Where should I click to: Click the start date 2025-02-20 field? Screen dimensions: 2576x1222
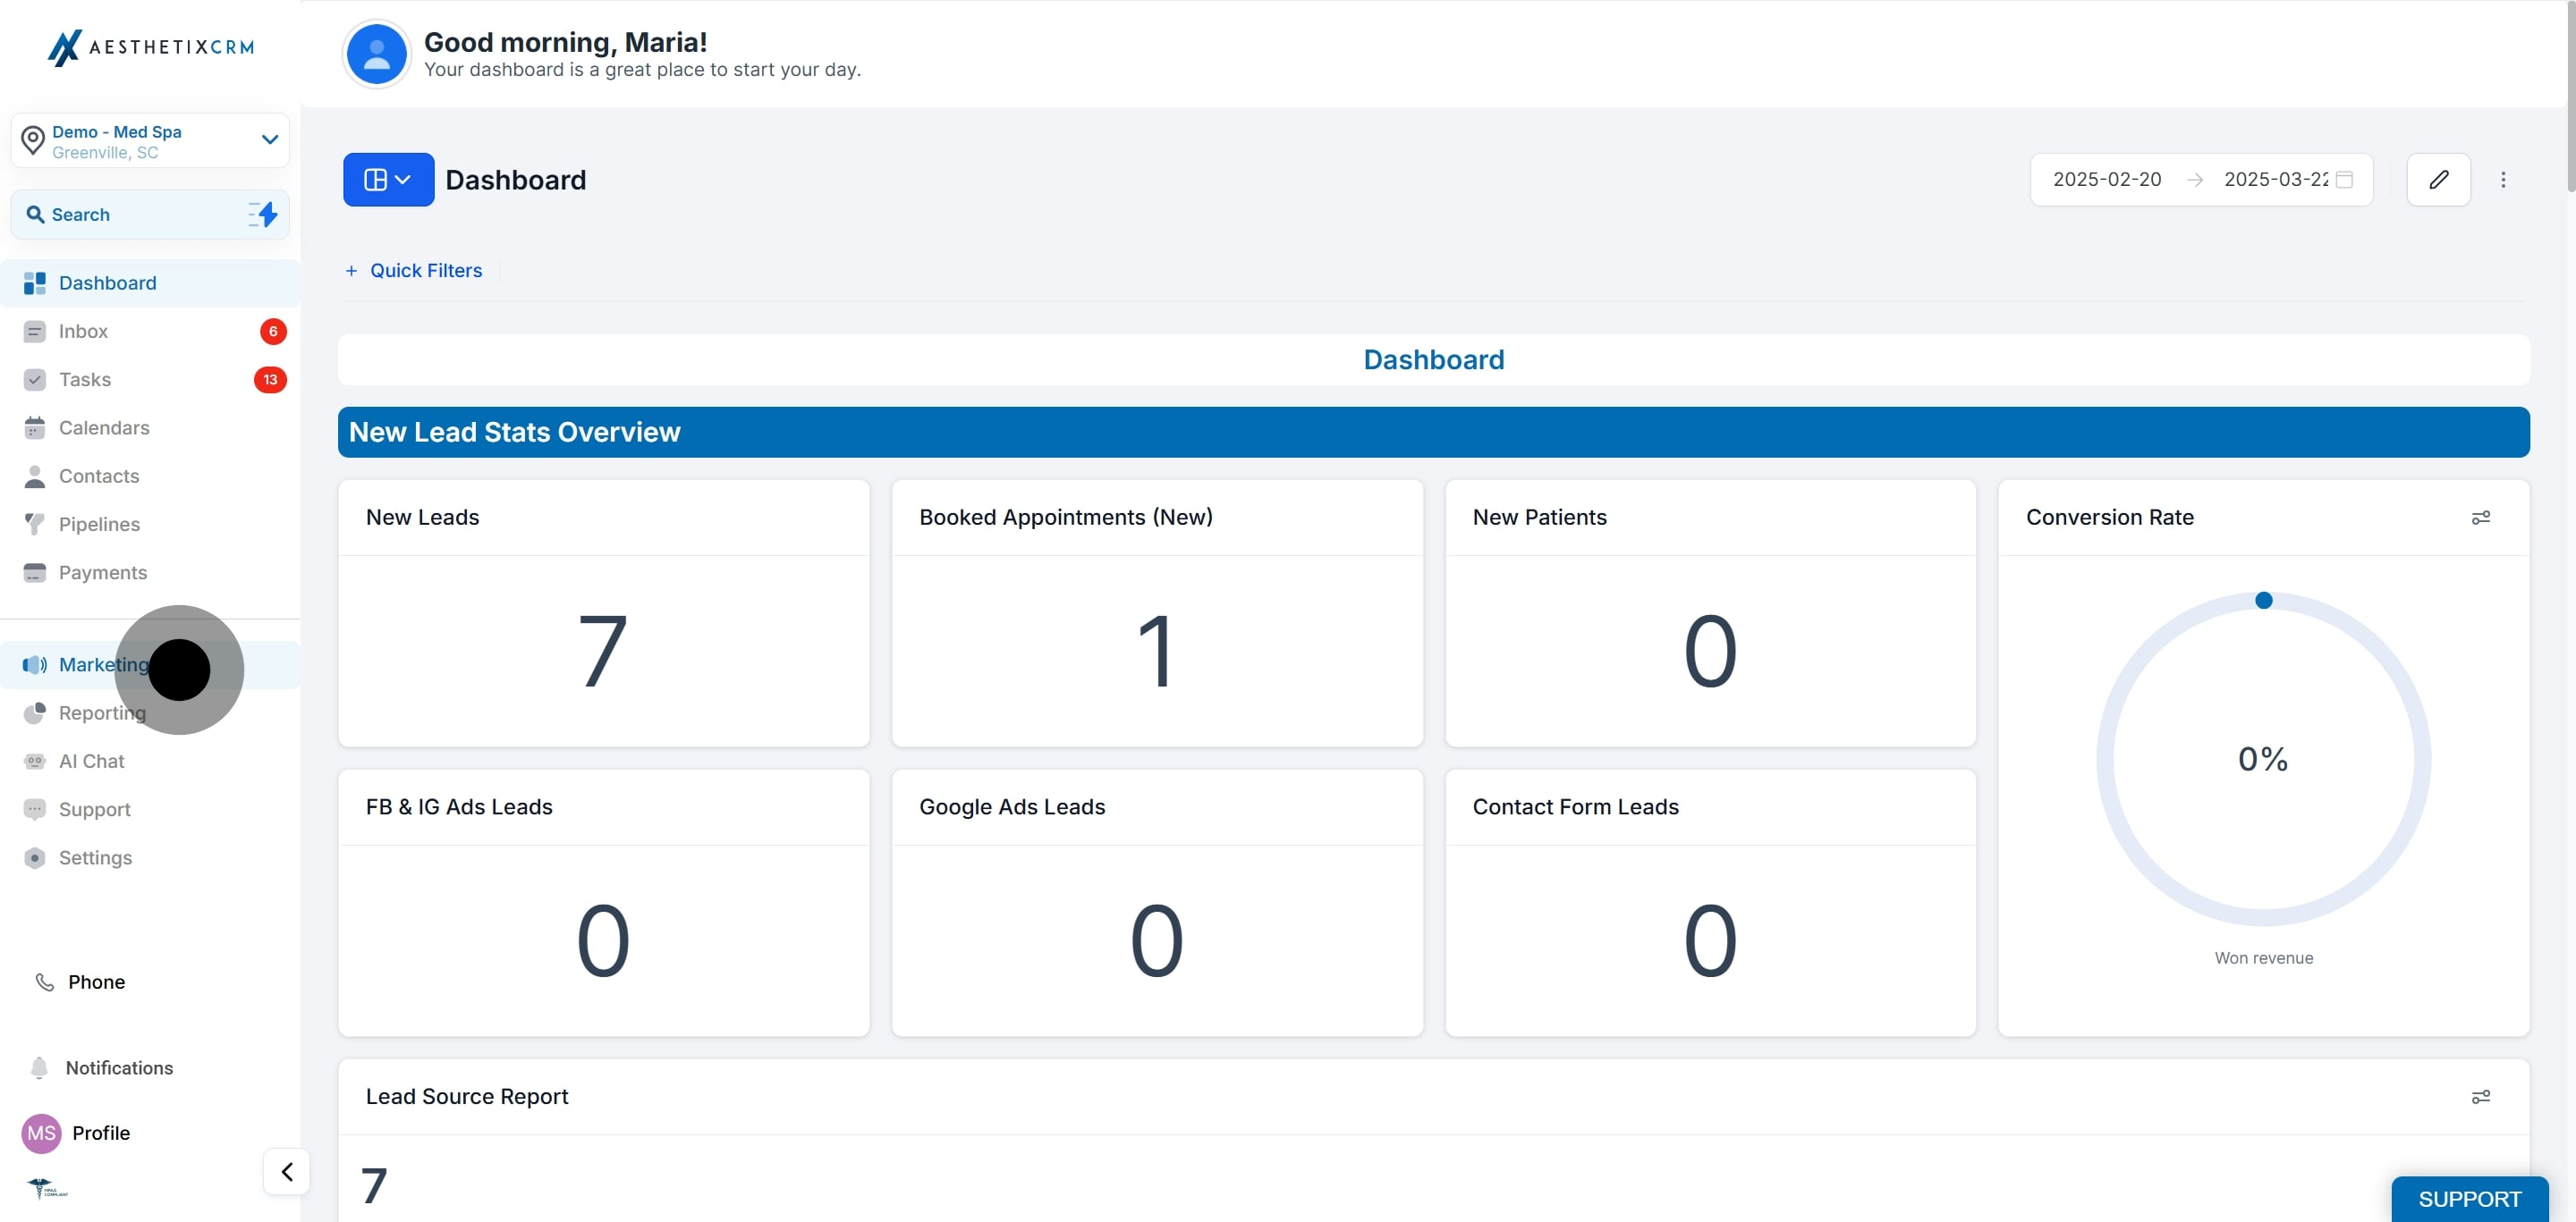[x=2107, y=180]
